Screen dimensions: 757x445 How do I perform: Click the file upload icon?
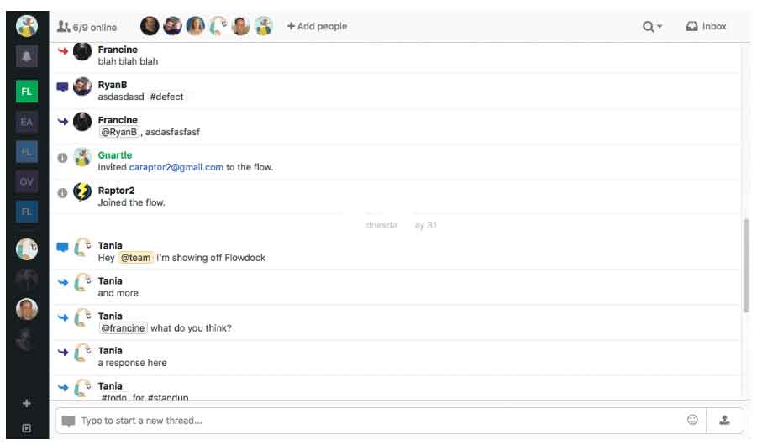point(725,421)
